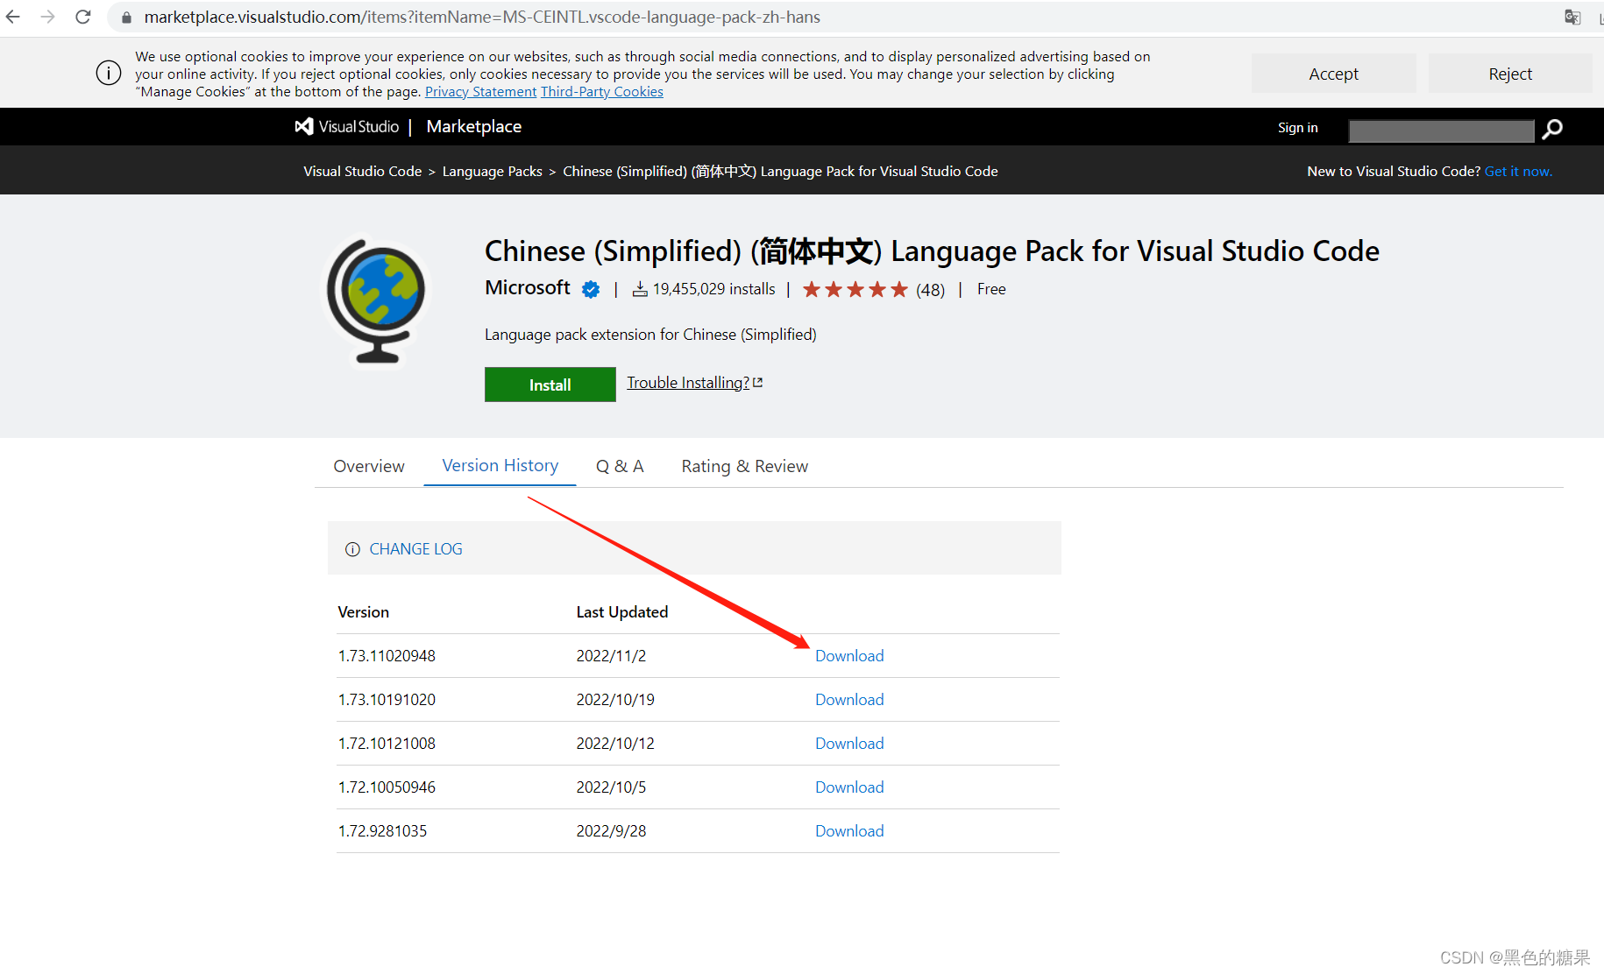The width and height of the screenshot is (1604, 974).
Task: Click the date 2022/10/19
Action: [x=615, y=700]
